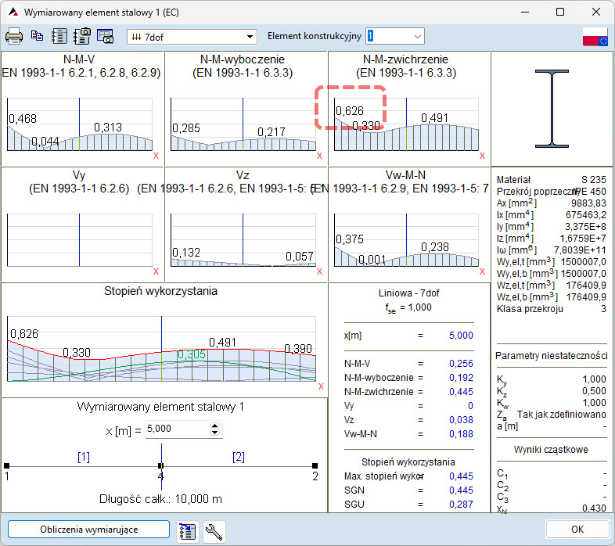
Task: Click the Ax [mm²] value 9883,83
Action: point(588,203)
